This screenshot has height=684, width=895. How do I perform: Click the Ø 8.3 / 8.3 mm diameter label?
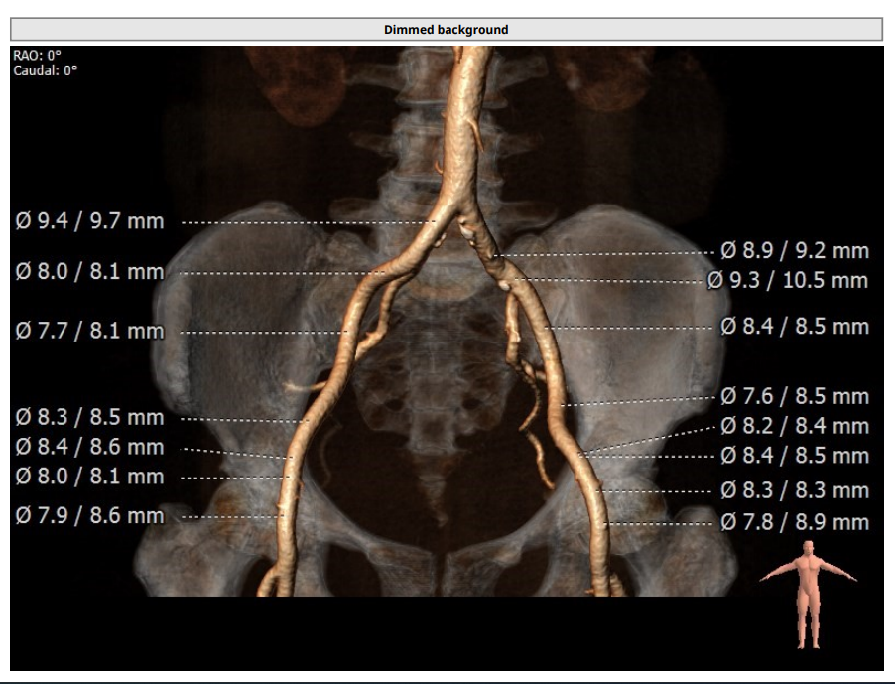coord(794,491)
